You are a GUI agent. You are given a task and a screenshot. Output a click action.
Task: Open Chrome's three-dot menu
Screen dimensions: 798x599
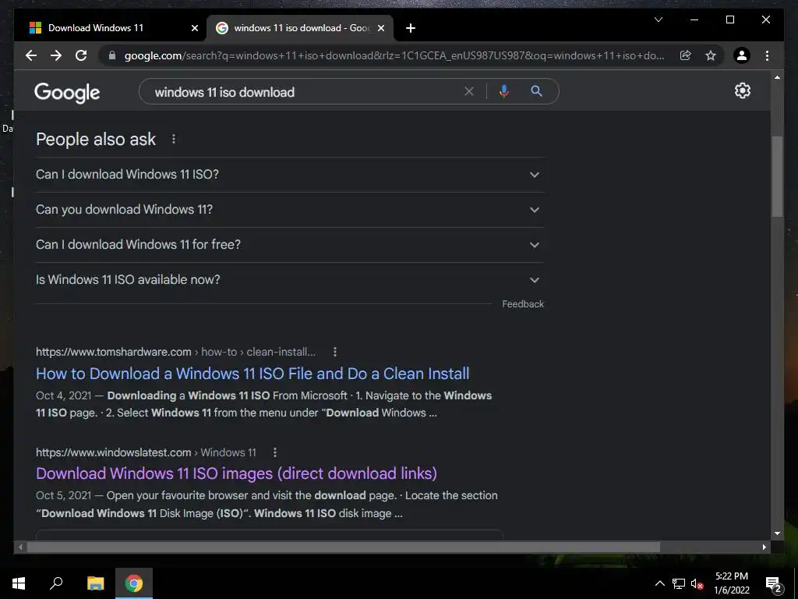[767, 55]
